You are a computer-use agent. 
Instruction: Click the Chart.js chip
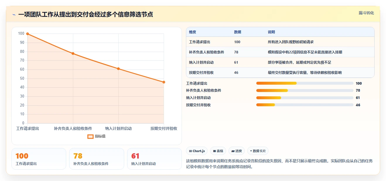click(x=197, y=151)
